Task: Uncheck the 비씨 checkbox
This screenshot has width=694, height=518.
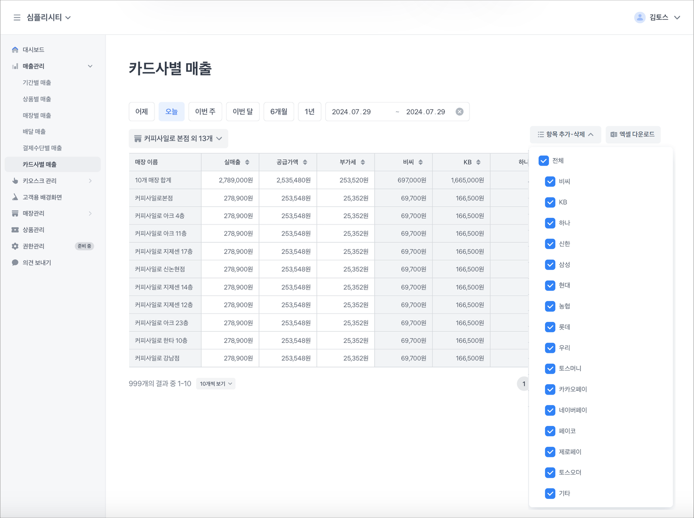Action: point(550,182)
